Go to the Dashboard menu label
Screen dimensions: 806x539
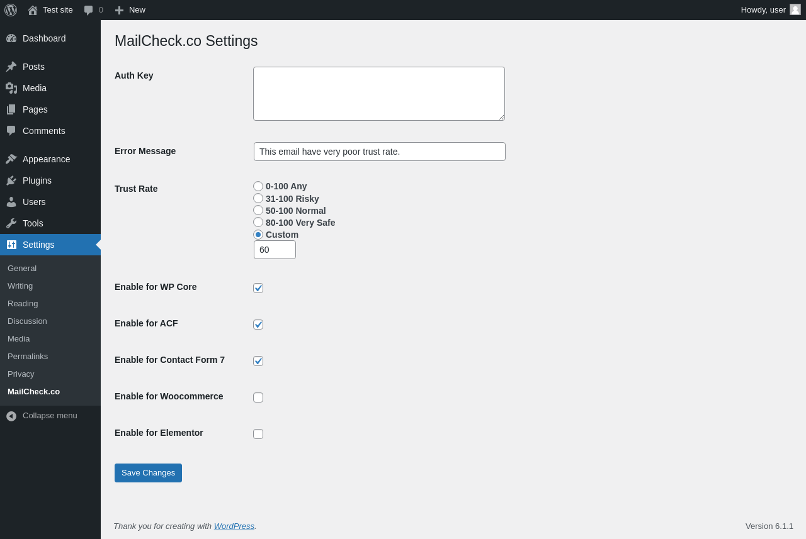[x=44, y=38]
